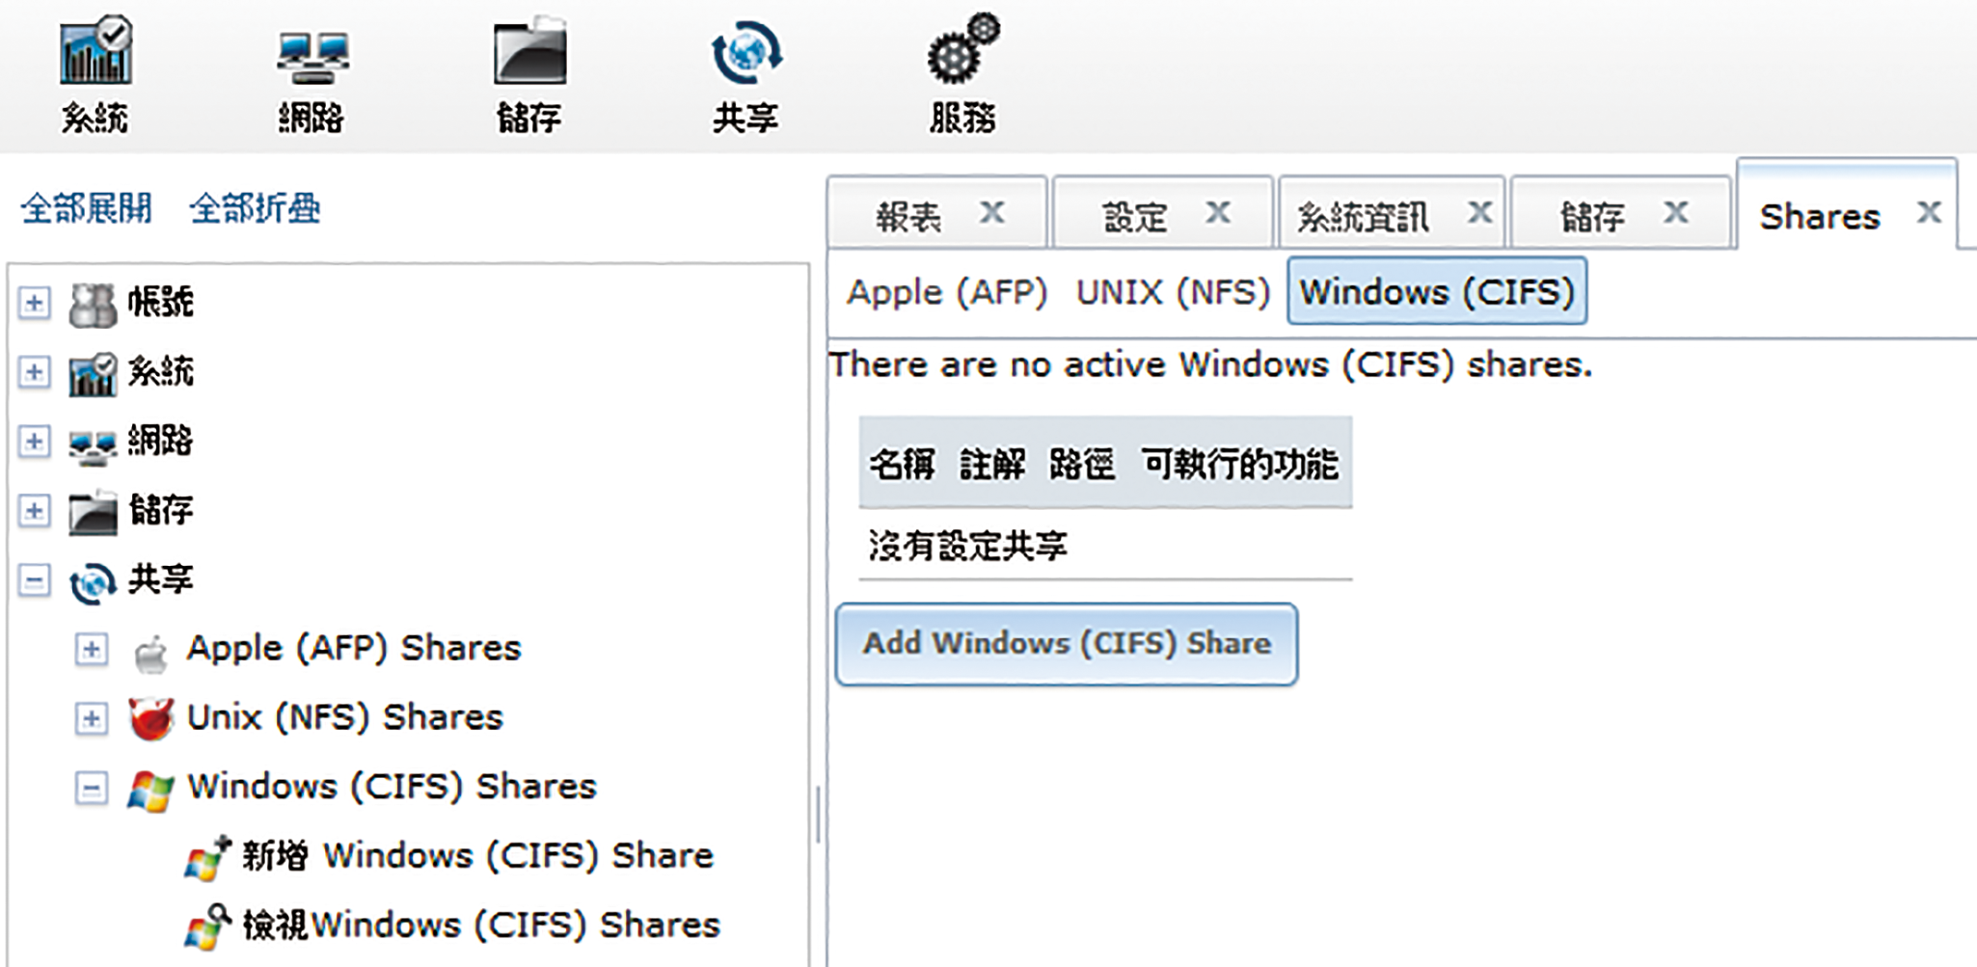
Task: Collapse the Windows (CIFS) Shares node
Action: point(92,789)
